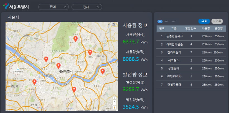Screen dimensions: 229x113
Task: Click row number 2 in the table
Action: pyautogui.click(x=162, y=45)
